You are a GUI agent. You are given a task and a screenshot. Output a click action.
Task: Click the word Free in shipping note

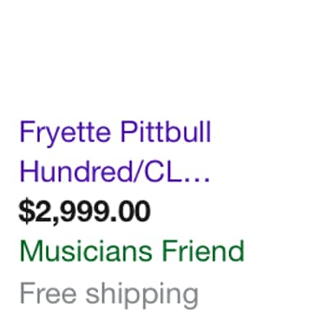[48, 293]
